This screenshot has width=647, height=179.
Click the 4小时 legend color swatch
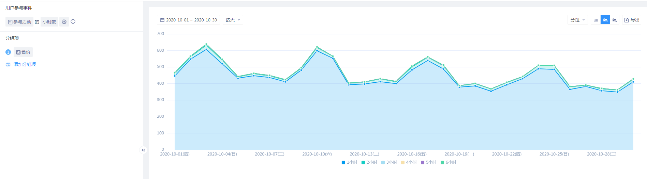403,163
